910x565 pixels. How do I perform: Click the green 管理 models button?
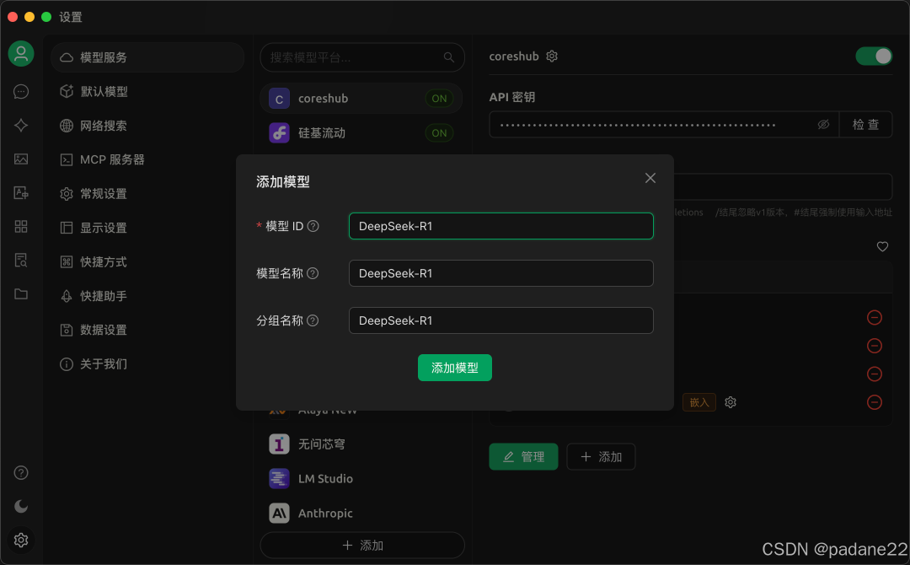coord(523,457)
